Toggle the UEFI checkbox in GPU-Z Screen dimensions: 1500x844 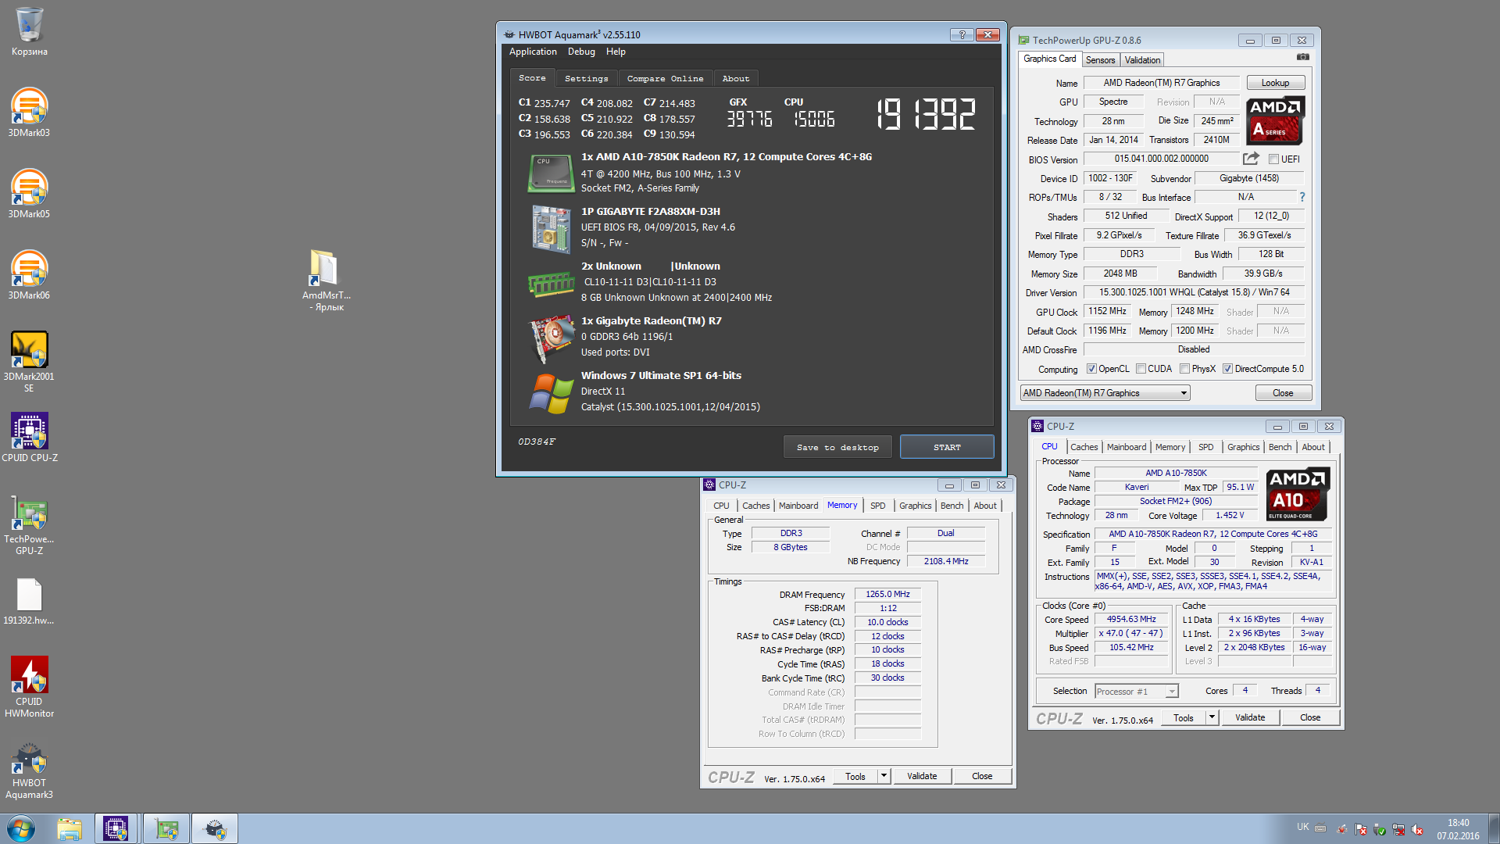(1273, 159)
